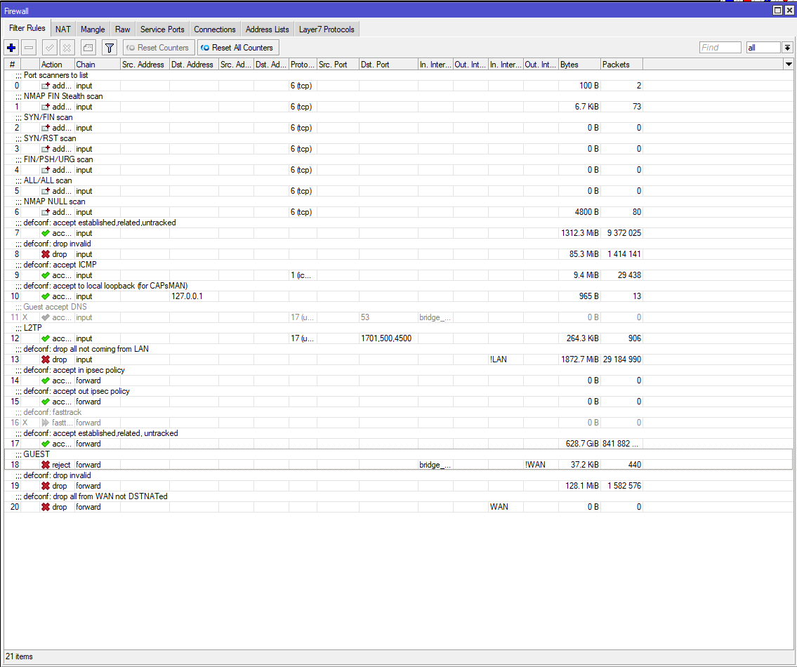Sort by the Packets column header

(621, 65)
